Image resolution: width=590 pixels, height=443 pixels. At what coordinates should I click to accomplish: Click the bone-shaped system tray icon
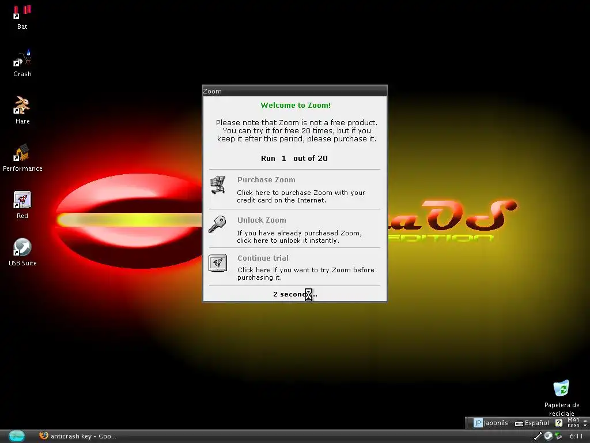(x=538, y=436)
